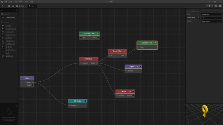Click the pin icon on Defeat node
Viewport: 223px width, 125px height.
coord(130,91)
